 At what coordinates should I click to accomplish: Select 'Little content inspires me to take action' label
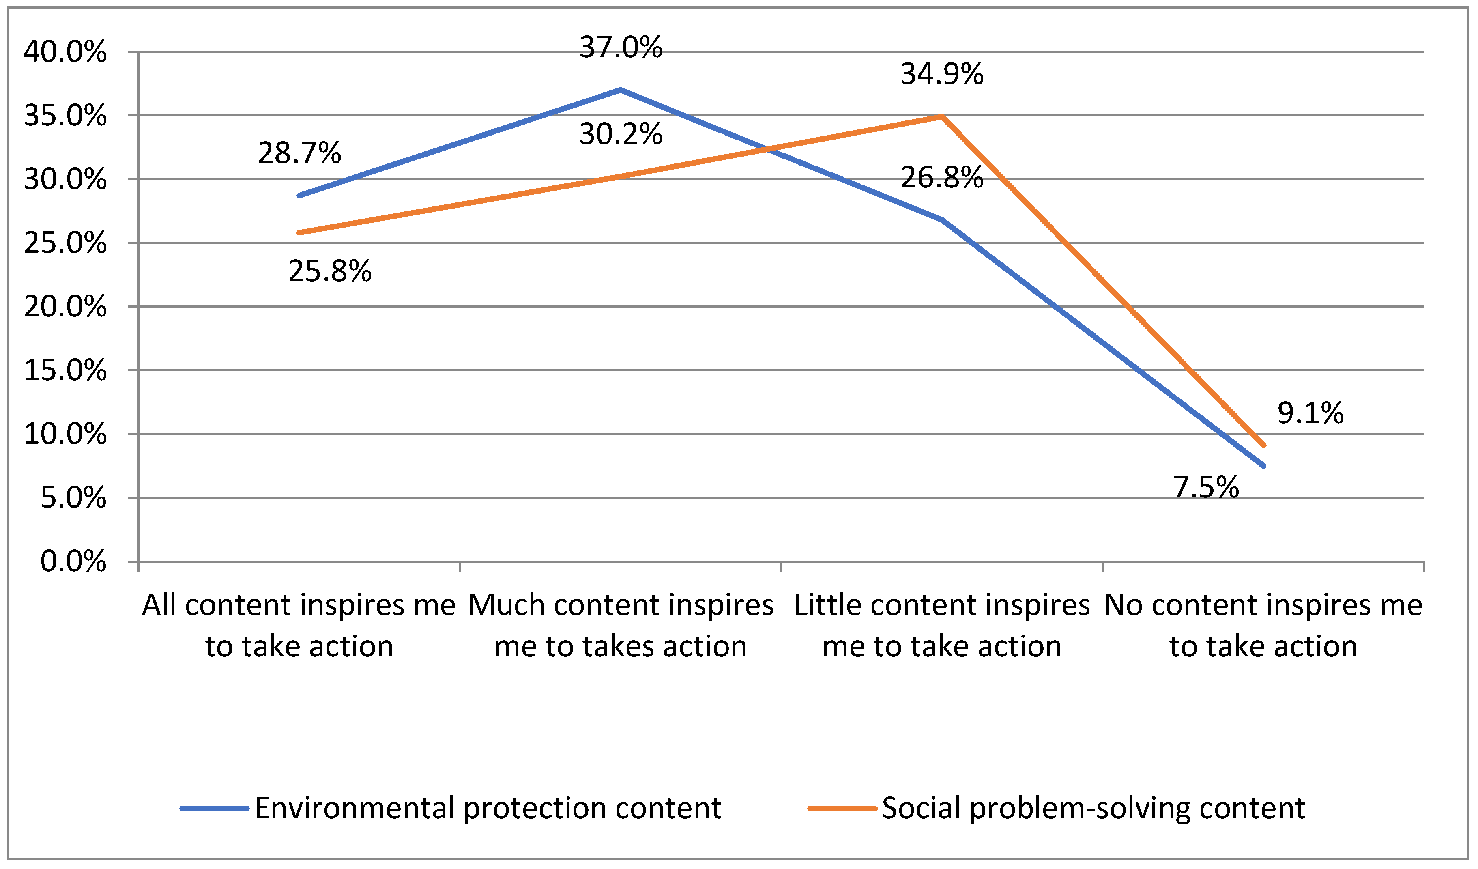(942, 626)
